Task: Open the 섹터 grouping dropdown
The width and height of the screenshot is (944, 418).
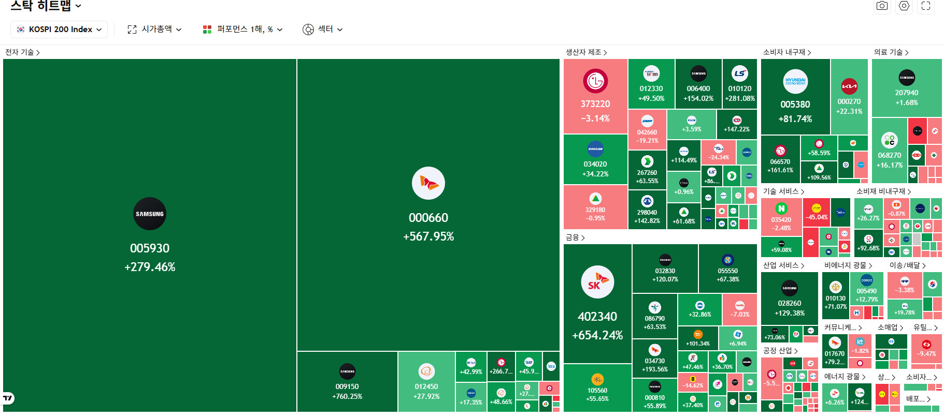Action: 323,29
